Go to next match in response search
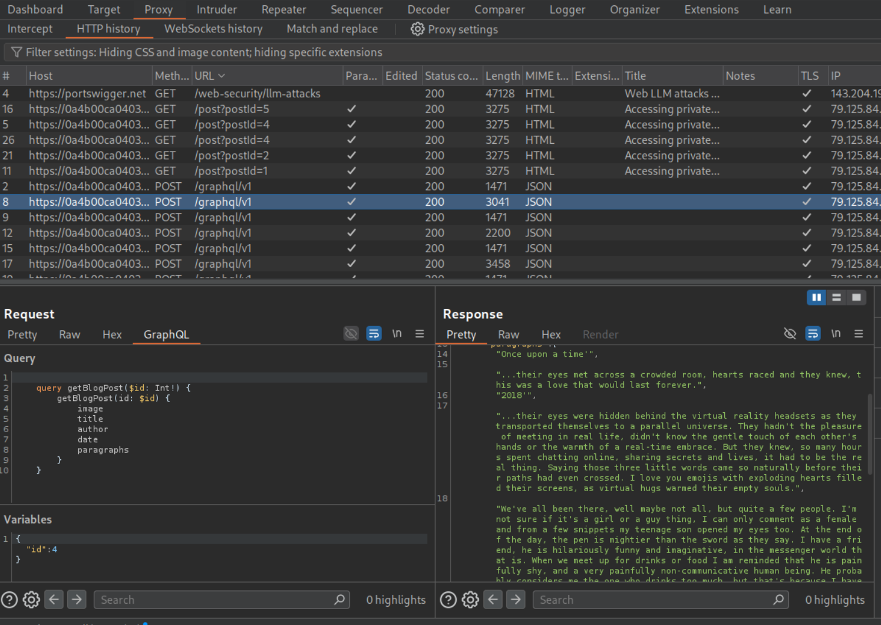The height and width of the screenshot is (625, 881). click(x=516, y=600)
